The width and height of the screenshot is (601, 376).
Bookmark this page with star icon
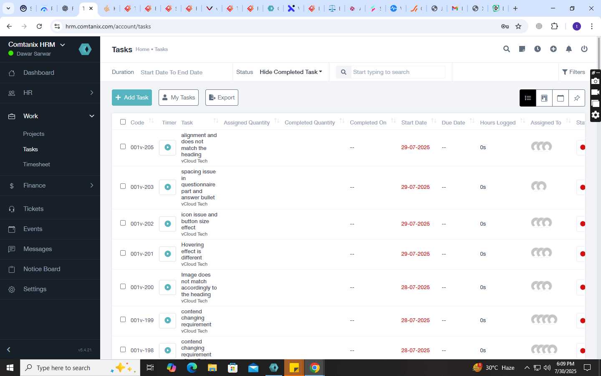coord(518,26)
